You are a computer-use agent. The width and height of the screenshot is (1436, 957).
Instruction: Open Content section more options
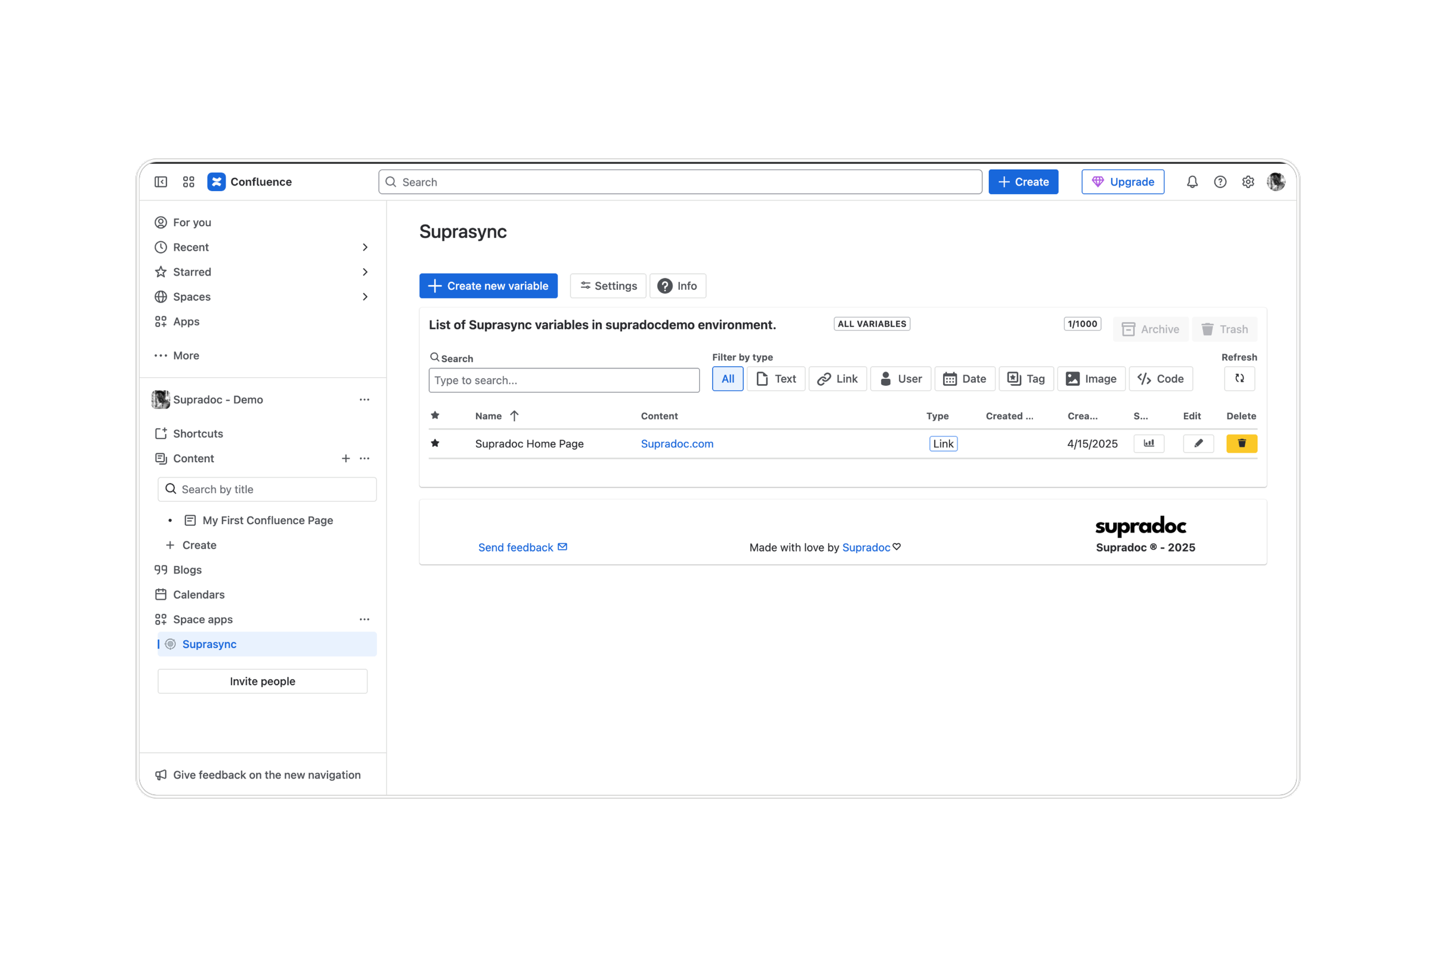pos(365,458)
